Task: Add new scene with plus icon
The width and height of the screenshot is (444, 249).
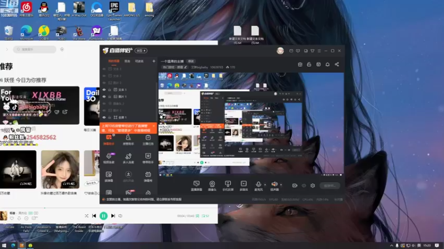Action: (154, 61)
